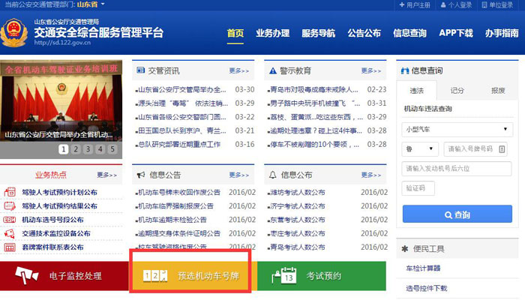525x300 pixels.
Task: Click the 验证码 captcha field
Action: pyautogui.click(x=418, y=188)
